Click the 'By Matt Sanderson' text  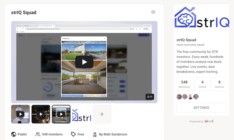click(113, 134)
